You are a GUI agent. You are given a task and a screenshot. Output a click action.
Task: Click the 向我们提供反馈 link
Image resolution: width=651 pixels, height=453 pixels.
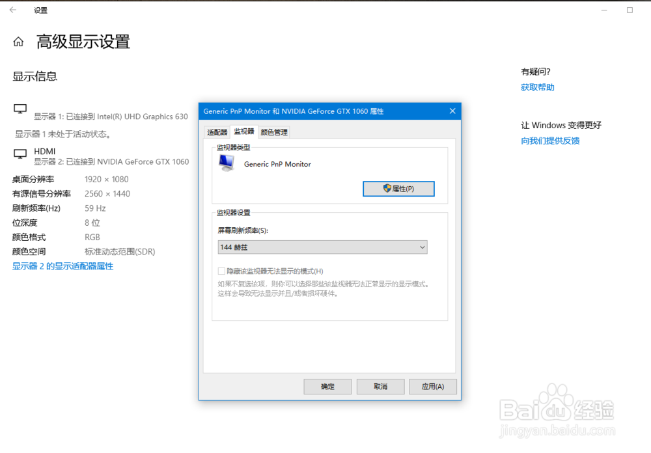click(550, 141)
